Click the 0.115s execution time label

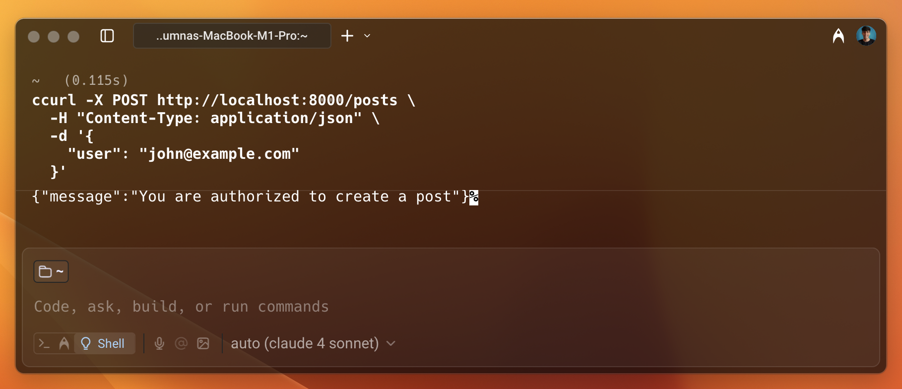coord(96,80)
